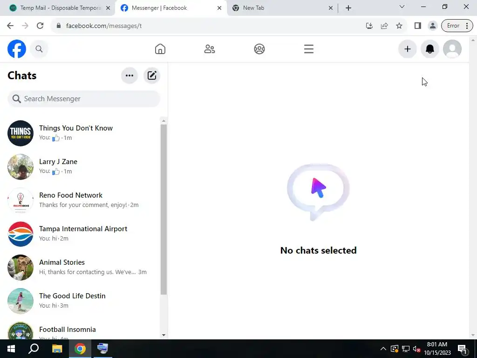The image size is (477, 358).
Task: Open account profile avatar menu
Action: (452, 49)
